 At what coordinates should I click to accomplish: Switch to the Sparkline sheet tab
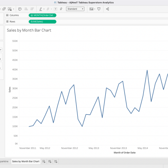[x=4, y=162]
